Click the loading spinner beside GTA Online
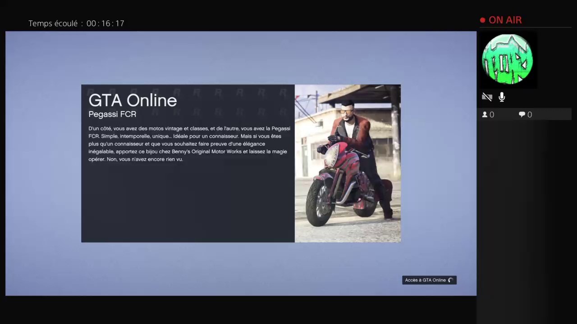Image resolution: width=577 pixels, height=324 pixels. [x=451, y=280]
